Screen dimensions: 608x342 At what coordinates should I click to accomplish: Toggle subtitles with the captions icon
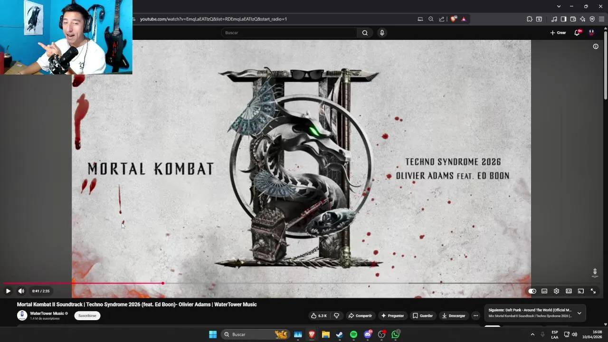tap(544, 291)
